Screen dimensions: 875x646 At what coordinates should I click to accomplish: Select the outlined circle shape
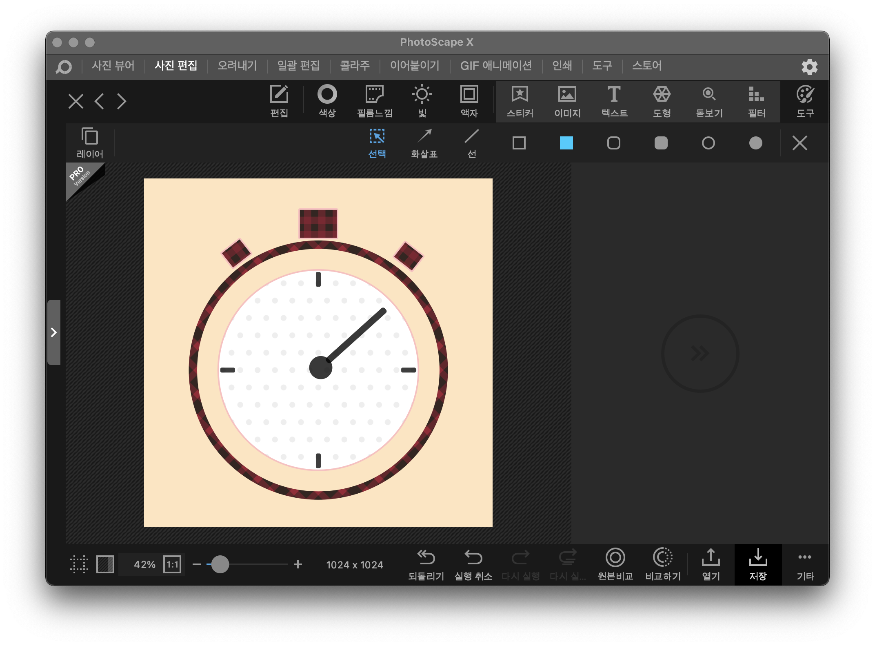[x=708, y=143]
